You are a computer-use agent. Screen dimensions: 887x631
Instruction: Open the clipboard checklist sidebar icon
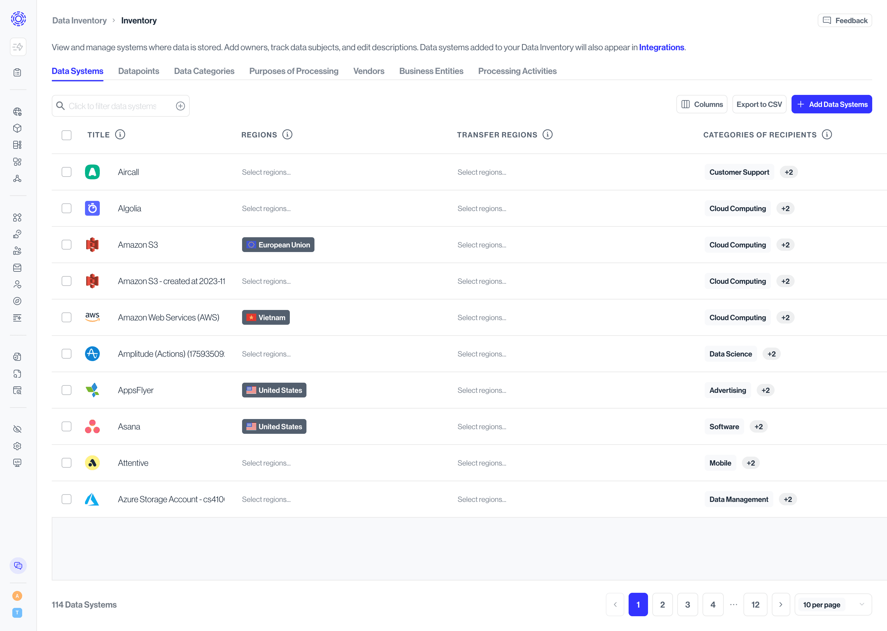[18, 73]
